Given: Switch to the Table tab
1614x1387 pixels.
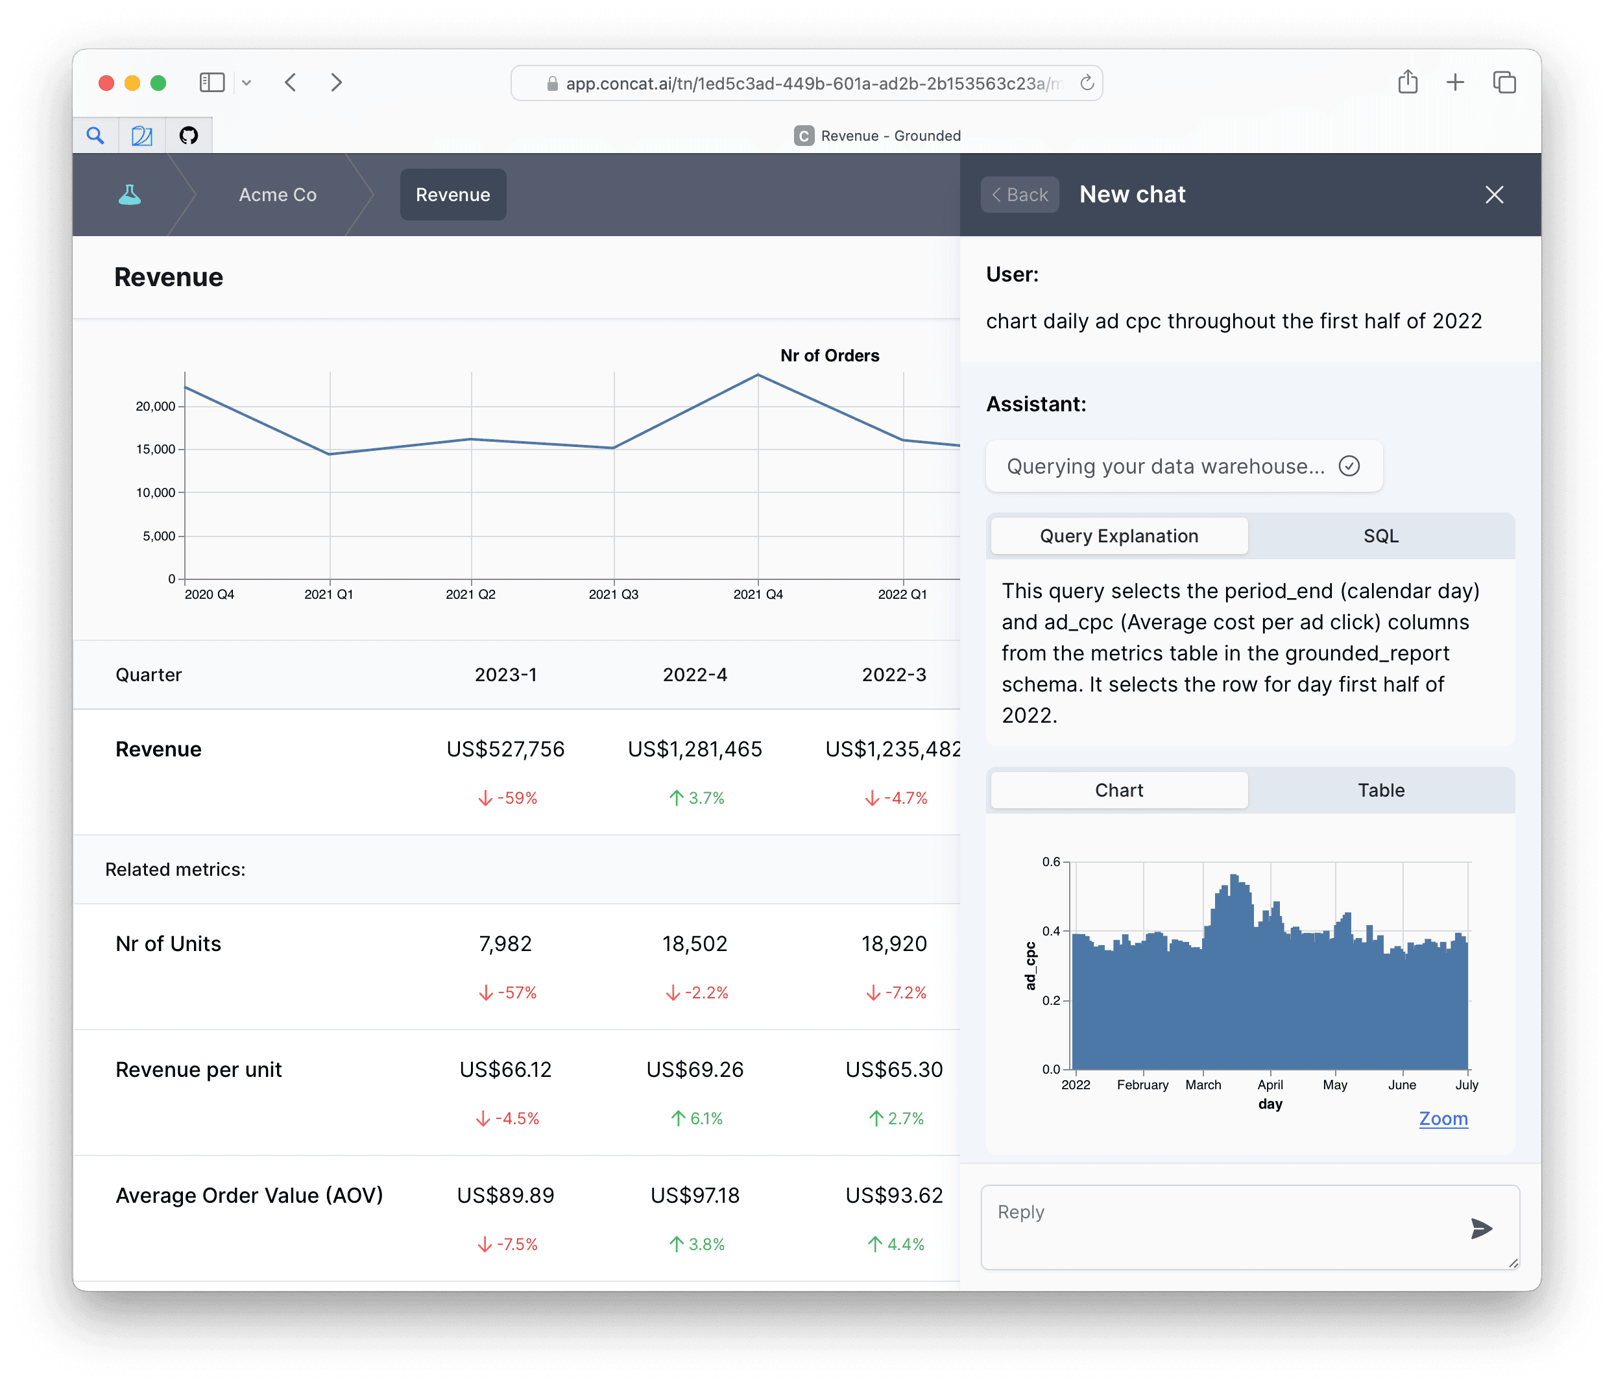Looking at the screenshot, I should [x=1380, y=790].
